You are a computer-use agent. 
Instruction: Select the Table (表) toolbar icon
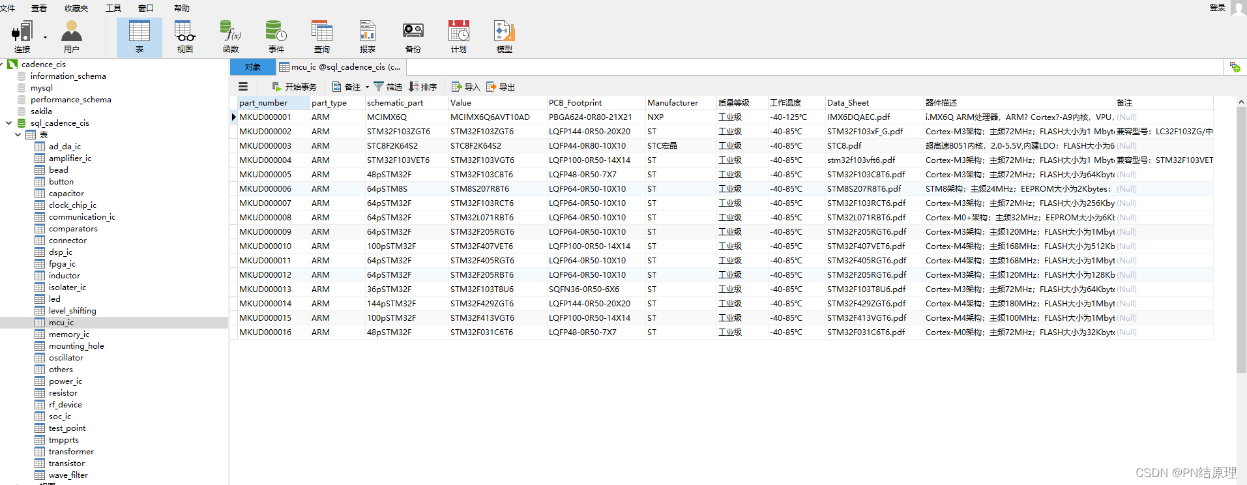pyautogui.click(x=139, y=37)
